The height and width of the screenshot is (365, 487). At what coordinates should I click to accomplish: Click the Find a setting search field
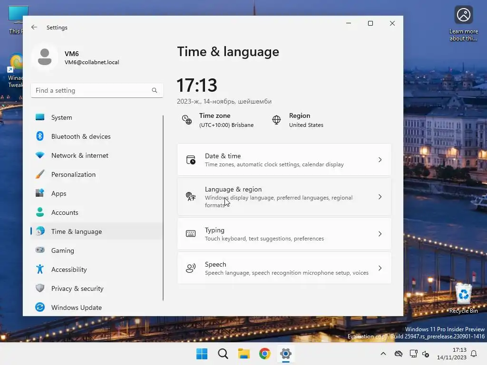click(x=97, y=90)
